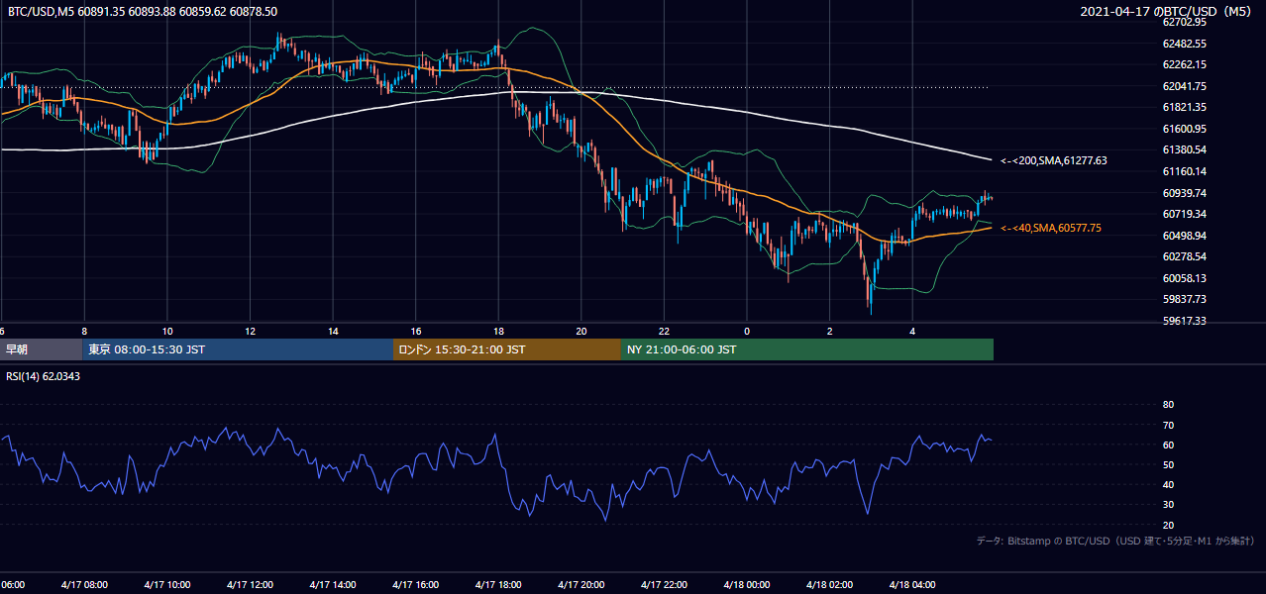Click the 4/18 00:00 bottom time label
This screenshot has height=594, width=1266.
coord(746,585)
